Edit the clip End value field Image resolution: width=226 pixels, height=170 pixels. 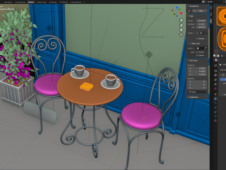[202, 27]
